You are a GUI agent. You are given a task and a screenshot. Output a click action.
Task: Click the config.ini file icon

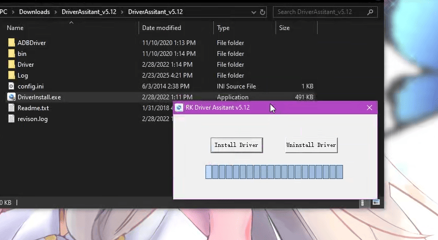point(11,86)
